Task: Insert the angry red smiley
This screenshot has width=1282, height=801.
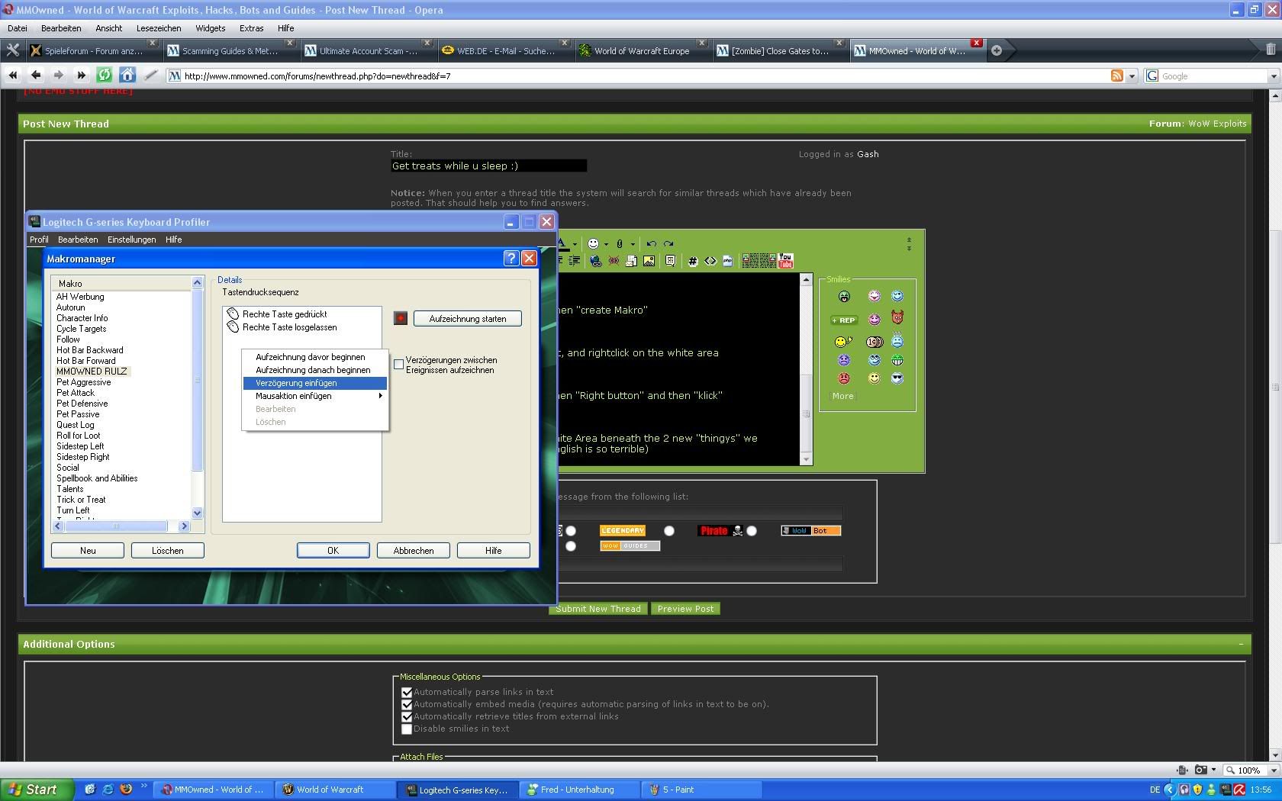Action: click(x=844, y=378)
